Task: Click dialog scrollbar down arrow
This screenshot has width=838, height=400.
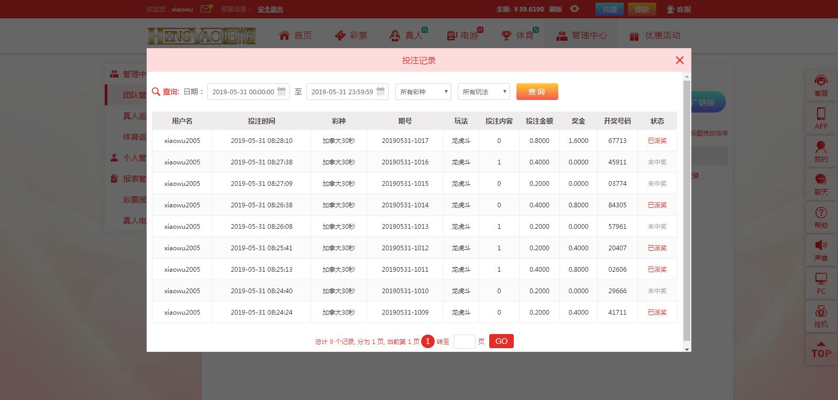Action: tap(687, 349)
